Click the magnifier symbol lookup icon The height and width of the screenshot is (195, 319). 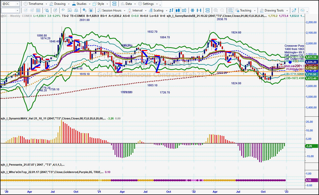(47, 10)
